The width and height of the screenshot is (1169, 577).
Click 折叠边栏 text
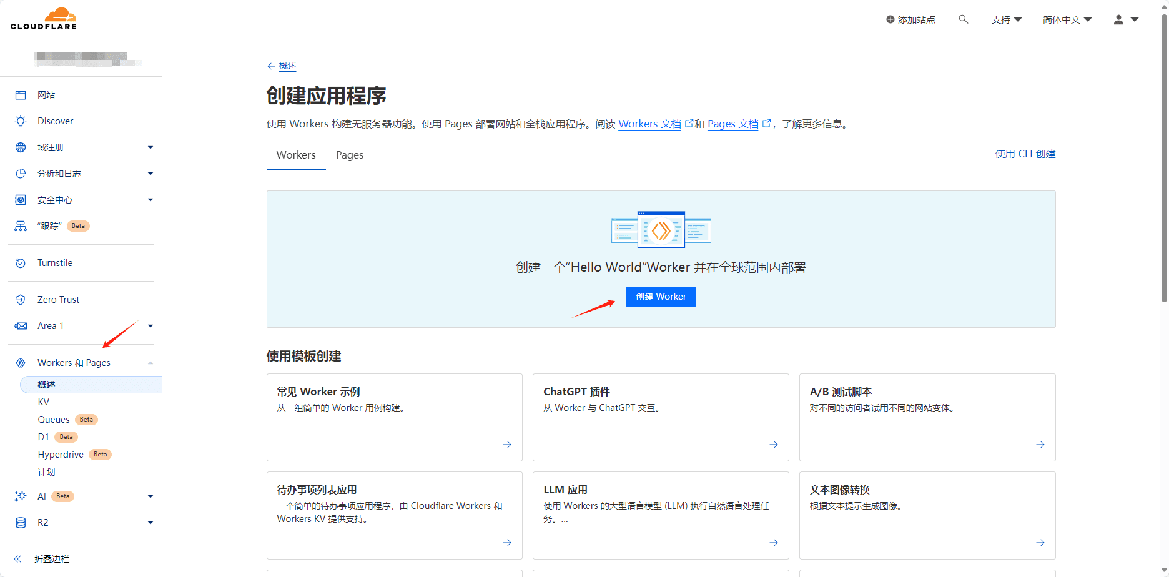pos(52,559)
